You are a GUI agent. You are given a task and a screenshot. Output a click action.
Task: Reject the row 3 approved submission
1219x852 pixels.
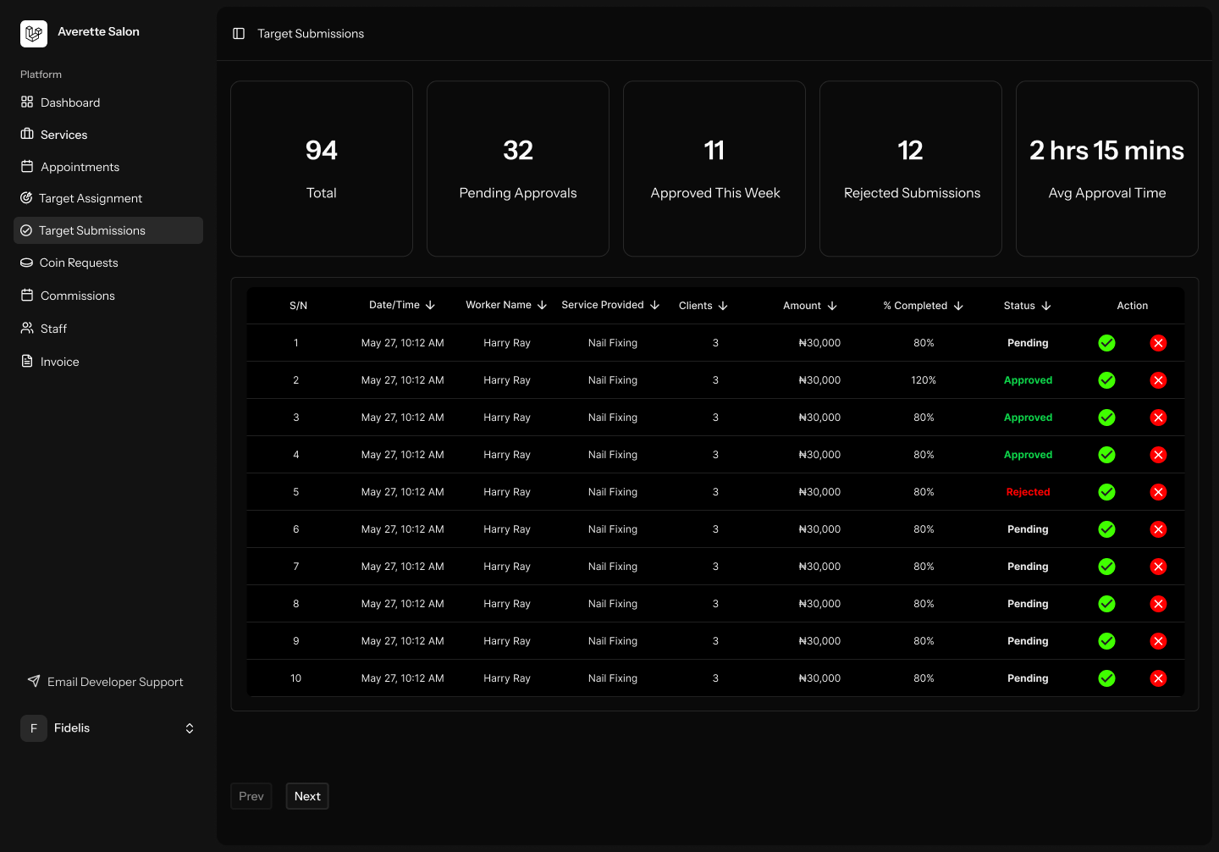1158,418
